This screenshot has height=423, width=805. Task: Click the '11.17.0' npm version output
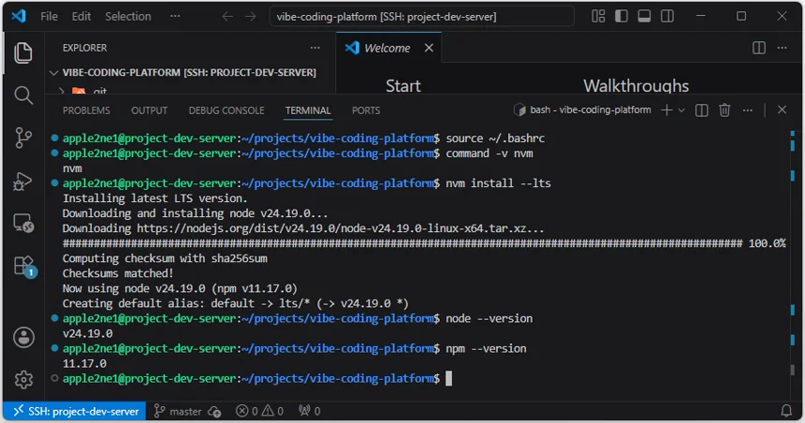point(84,364)
